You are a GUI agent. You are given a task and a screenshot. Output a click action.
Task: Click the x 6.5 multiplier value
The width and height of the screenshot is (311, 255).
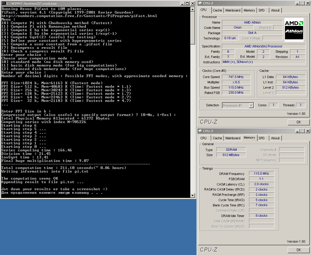(x=236, y=82)
